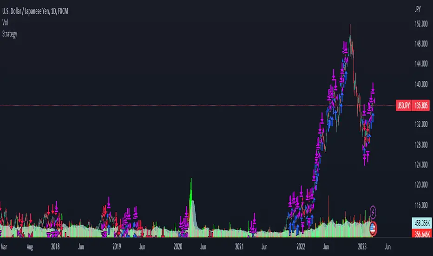
Task: Click the 458.356K volume label
Action: pos(422,223)
